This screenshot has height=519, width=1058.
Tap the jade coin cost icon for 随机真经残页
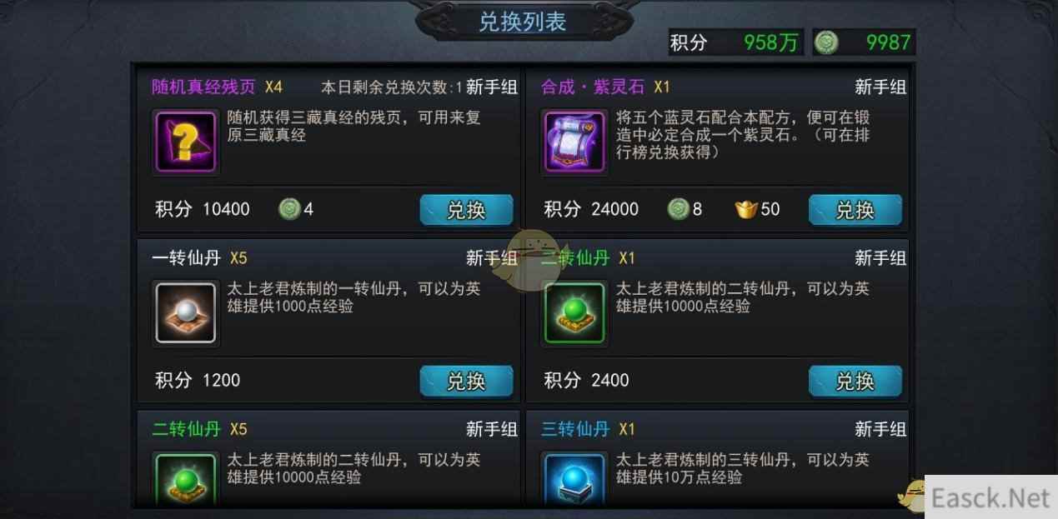(289, 209)
